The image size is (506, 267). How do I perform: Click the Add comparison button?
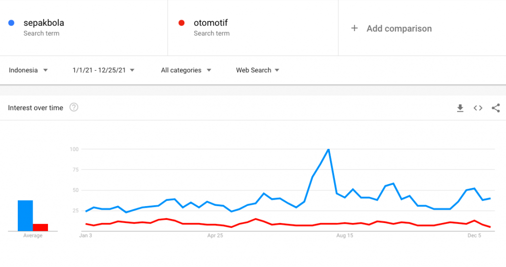399,29
